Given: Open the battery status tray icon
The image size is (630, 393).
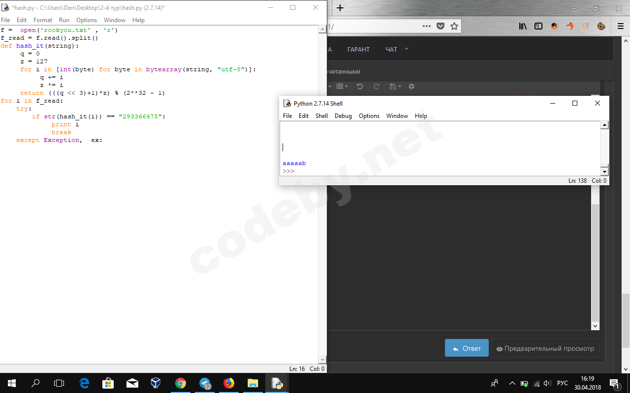Looking at the screenshot, I should [525, 383].
